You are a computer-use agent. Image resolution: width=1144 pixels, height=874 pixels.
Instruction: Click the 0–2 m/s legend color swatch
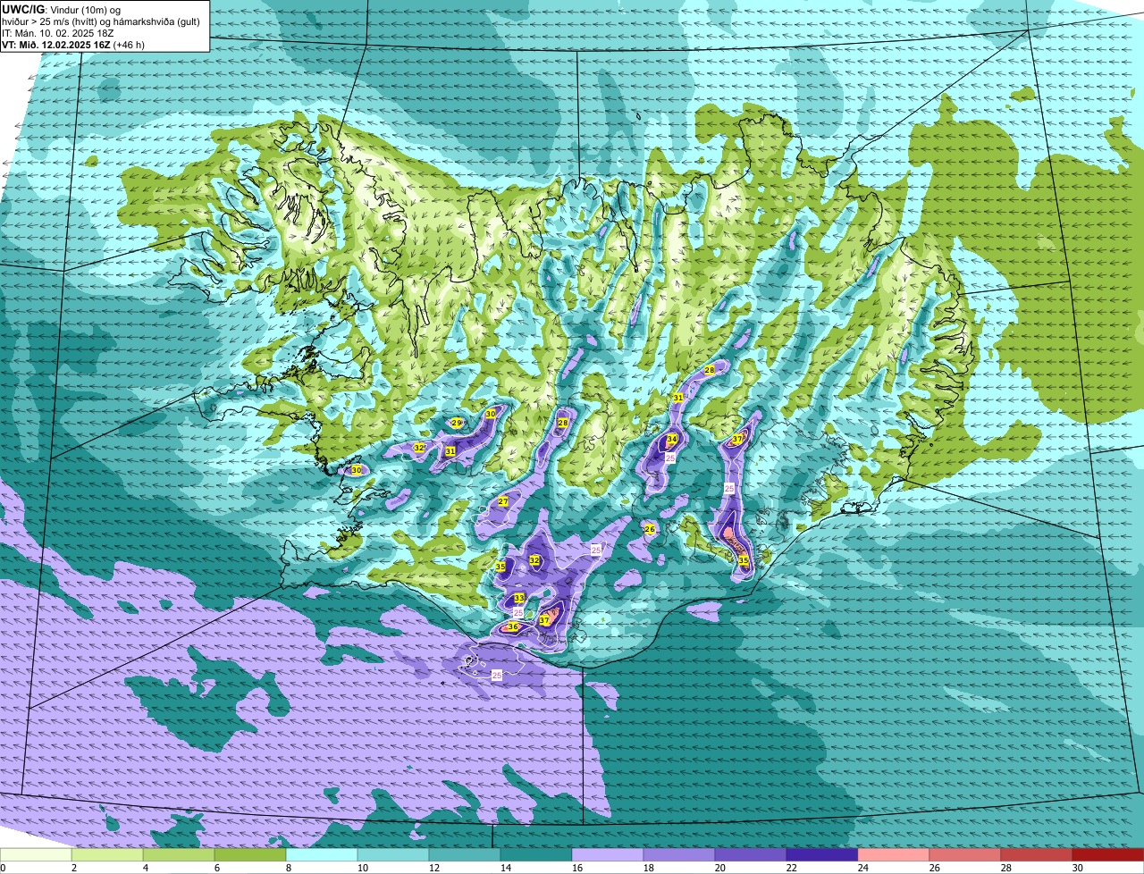(36, 854)
